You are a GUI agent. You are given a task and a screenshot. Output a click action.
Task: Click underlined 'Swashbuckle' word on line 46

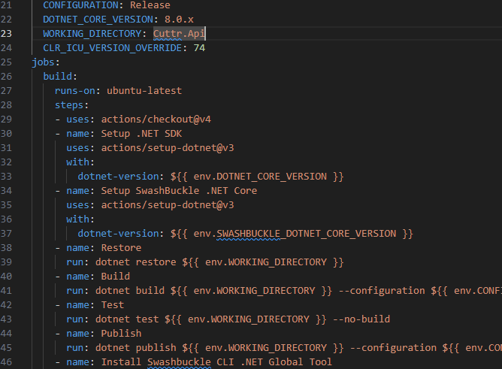[x=179, y=362]
